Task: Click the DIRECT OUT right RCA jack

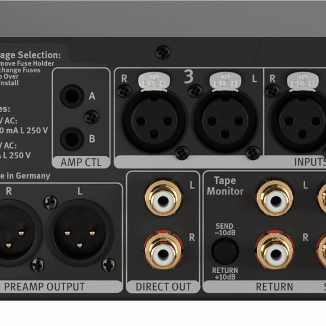Action: click(164, 250)
